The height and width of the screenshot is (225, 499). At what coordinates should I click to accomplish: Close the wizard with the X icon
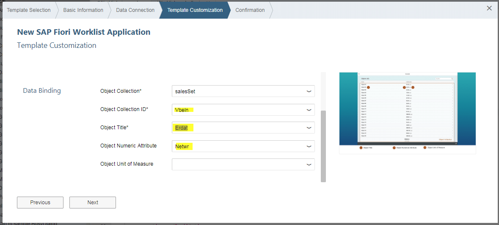pos(489,8)
